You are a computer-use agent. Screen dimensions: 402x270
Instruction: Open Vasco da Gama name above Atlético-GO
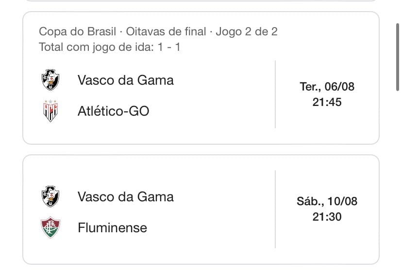coord(125,80)
